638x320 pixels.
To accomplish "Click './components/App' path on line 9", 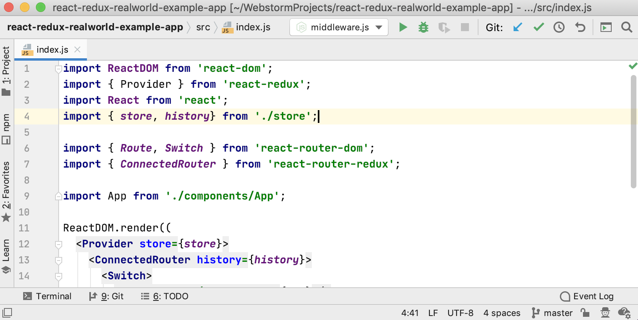I will (x=223, y=196).
